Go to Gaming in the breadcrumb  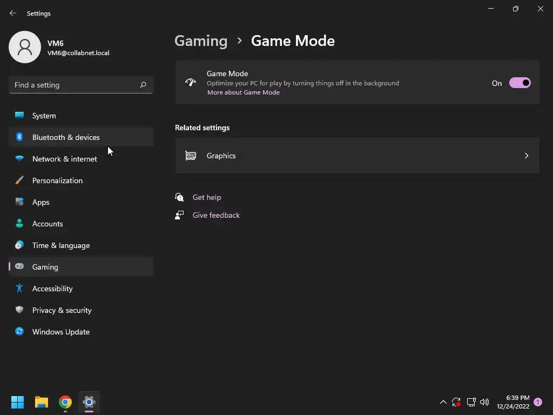pyautogui.click(x=201, y=41)
